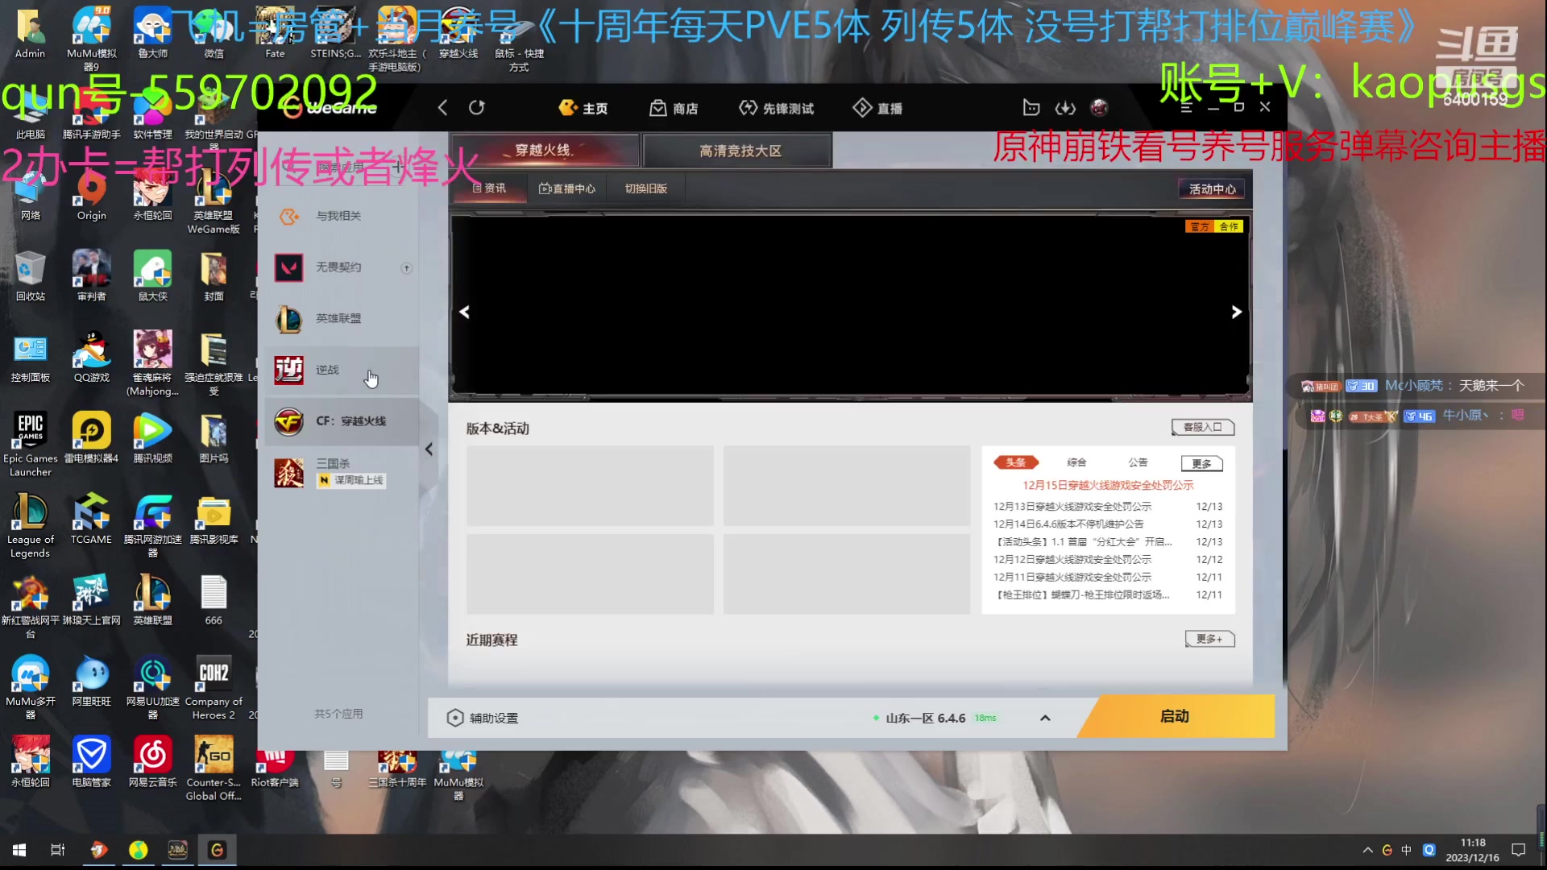This screenshot has height=870, width=1547.
Task: Click 更多+ in 近期赛程 section
Action: pyautogui.click(x=1209, y=639)
